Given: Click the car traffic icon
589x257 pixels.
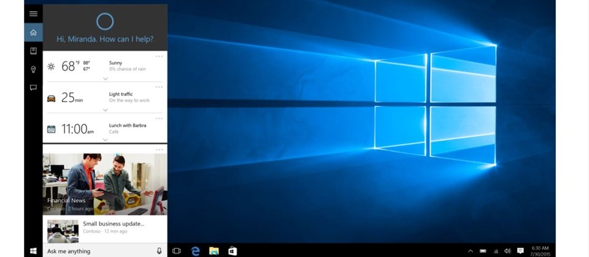Looking at the screenshot, I should 51,99.
